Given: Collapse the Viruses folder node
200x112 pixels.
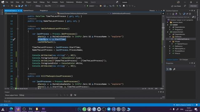Looking at the screenshot, I should click(x=170, y=41).
